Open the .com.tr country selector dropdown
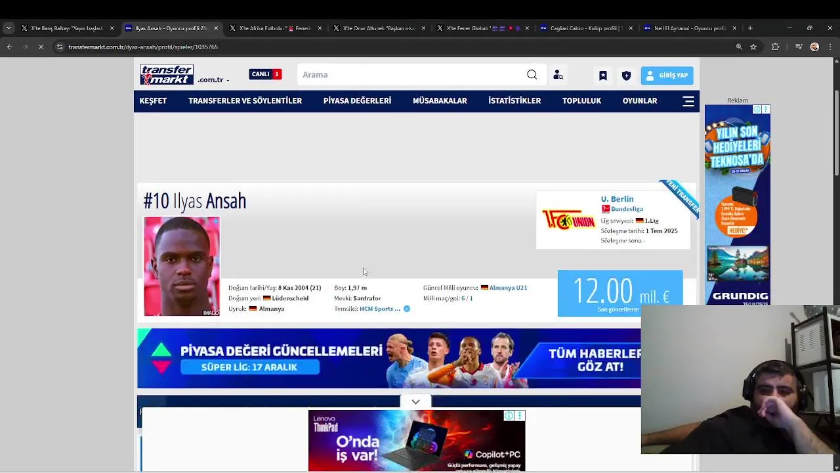 point(213,79)
